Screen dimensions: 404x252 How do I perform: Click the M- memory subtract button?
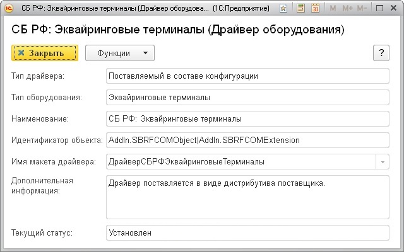point(362,9)
